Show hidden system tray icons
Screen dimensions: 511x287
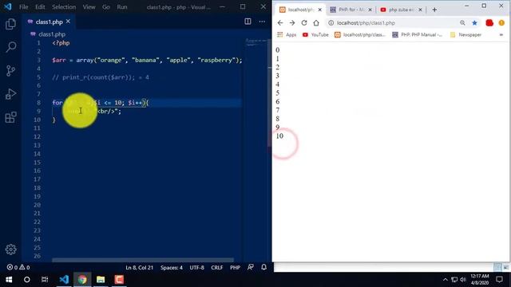point(446,280)
